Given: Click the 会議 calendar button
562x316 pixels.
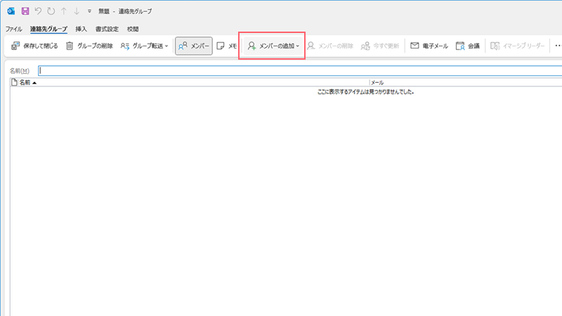Looking at the screenshot, I should coord(468,46).
